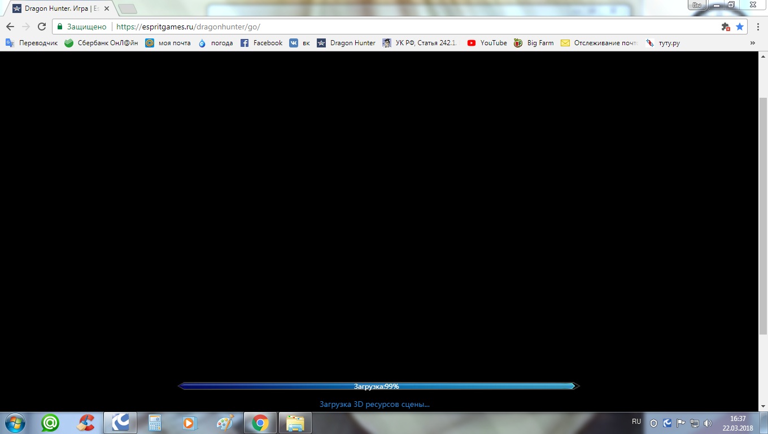This screenshot has height=434, width=768.
Task: Open the blocked plugin puzzle icon
Action: (726, 27)
